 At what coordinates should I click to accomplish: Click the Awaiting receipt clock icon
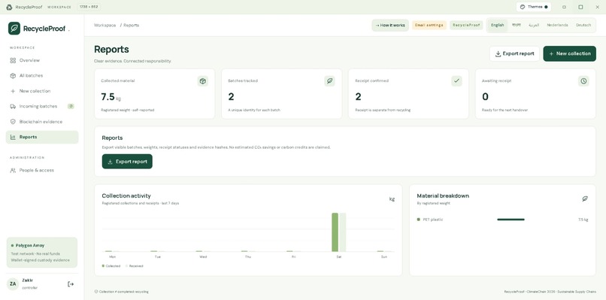583,80
